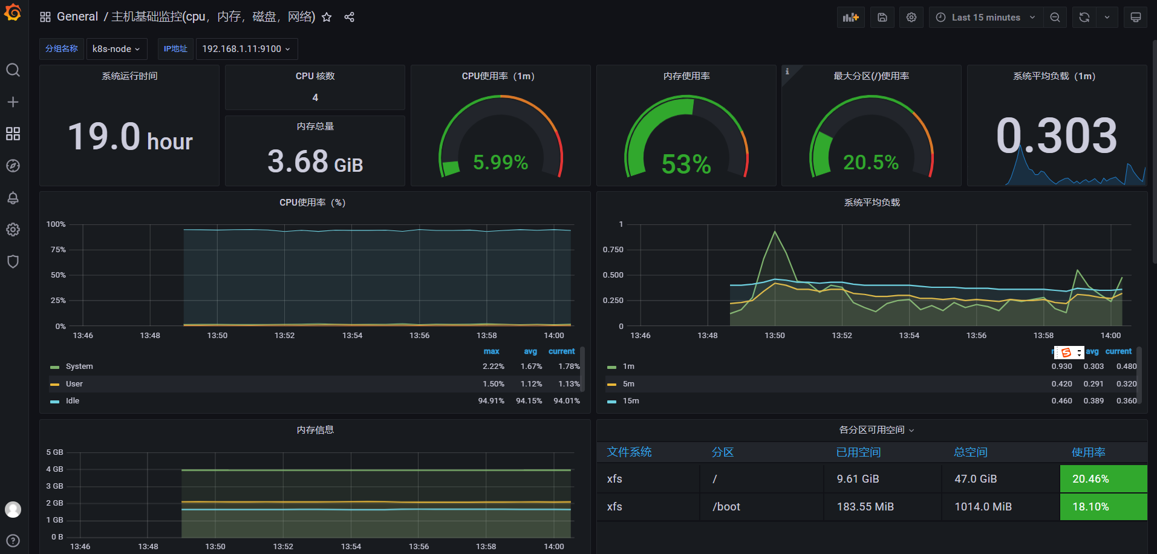The width and height of the screenshot is (1157, 554).
Task: Select the 1014.0 MiB total space cell
Action: 1000,507
